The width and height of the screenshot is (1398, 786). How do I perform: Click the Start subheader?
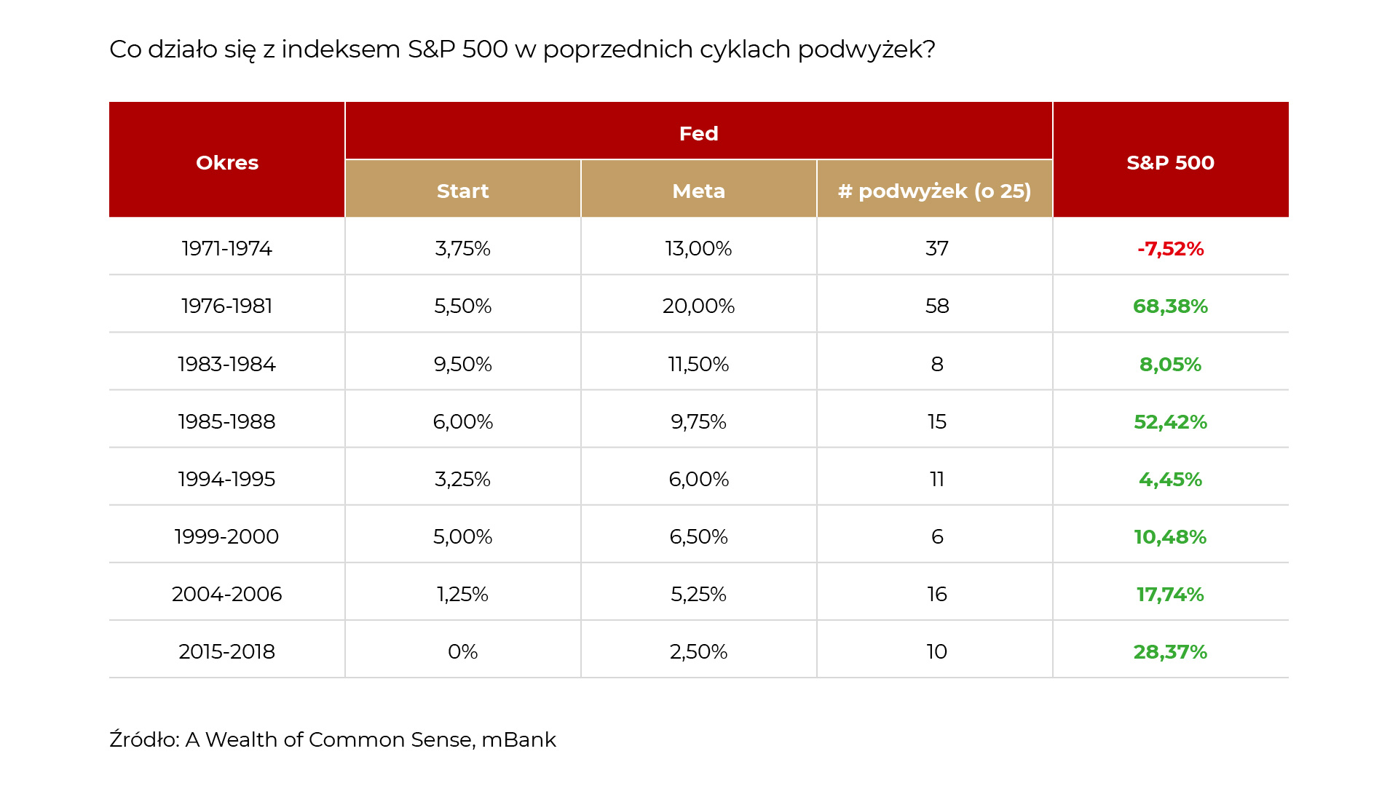(462, 191)
